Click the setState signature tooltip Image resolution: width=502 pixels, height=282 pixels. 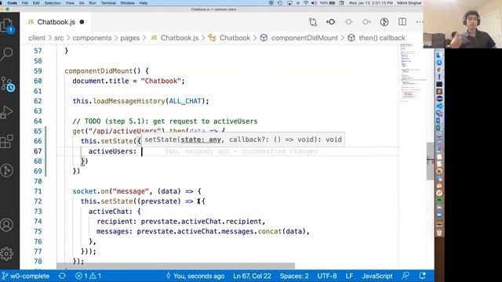(243, 139)
